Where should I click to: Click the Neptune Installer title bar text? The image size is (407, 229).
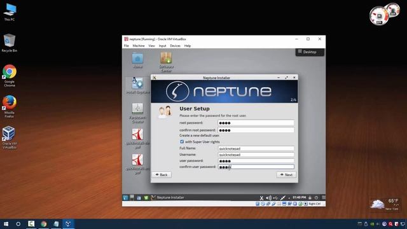[x=216, y=78]
